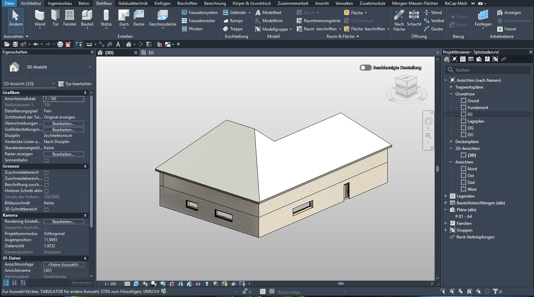Select the Rampe tool
The width and height of the screenshot is (534, 297).
[x=233, y=21]
